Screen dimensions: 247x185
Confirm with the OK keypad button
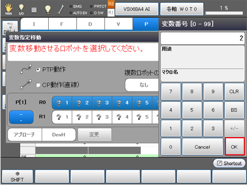point(234,146)
